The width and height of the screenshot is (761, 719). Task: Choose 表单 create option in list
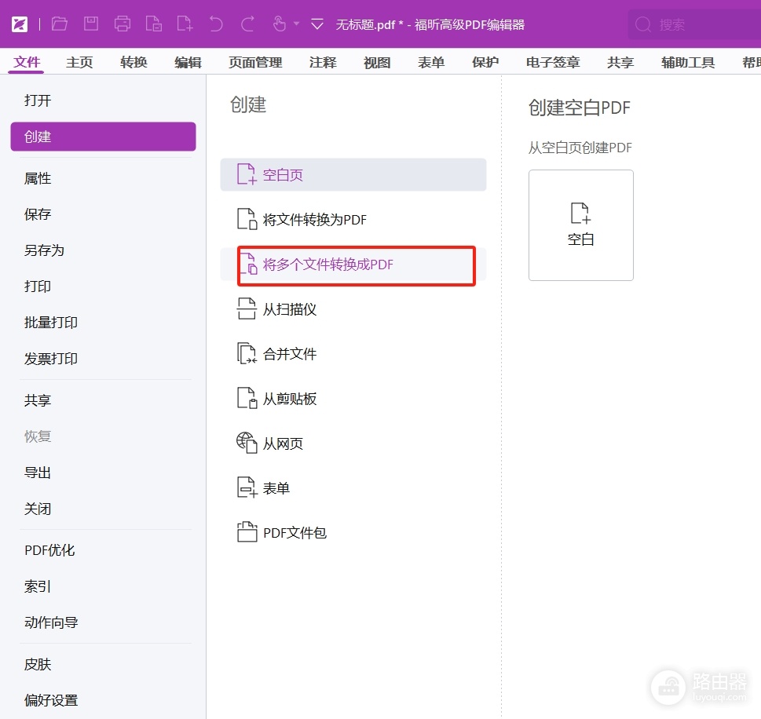353,488
